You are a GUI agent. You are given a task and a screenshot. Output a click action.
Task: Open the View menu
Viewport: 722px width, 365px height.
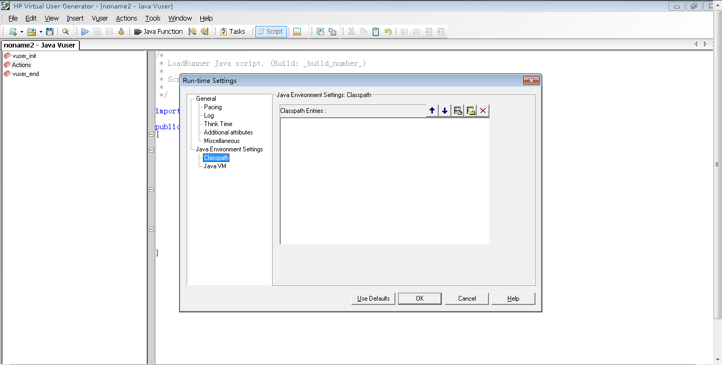pyautogui.click(x=52, y=18)
